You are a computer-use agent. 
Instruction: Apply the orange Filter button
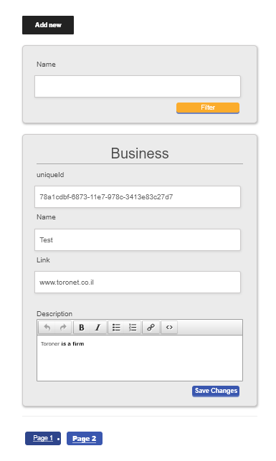coord(208,108)
